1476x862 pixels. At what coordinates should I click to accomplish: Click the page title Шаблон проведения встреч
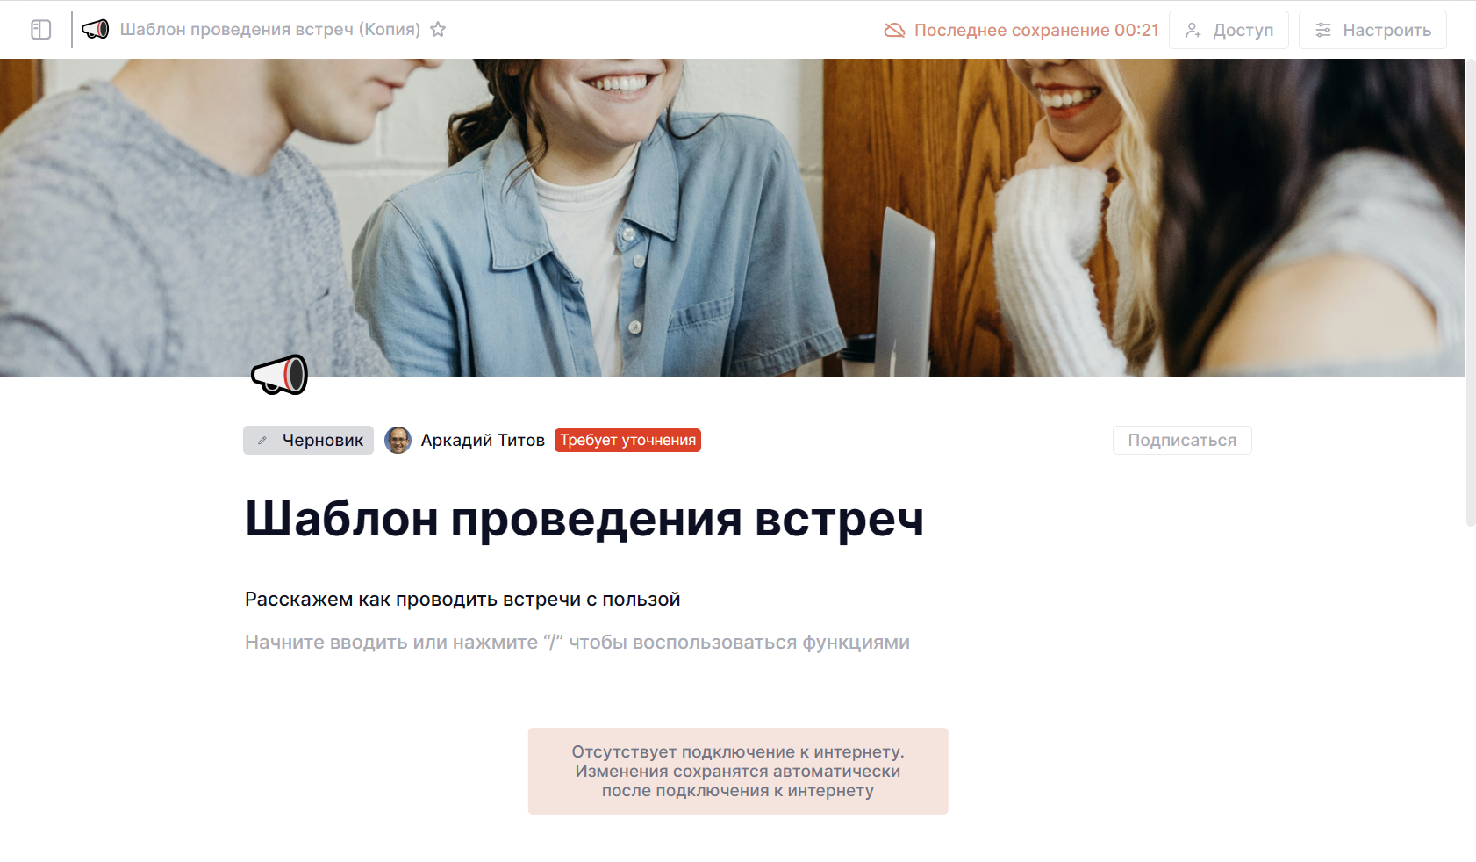click(584, 518)
